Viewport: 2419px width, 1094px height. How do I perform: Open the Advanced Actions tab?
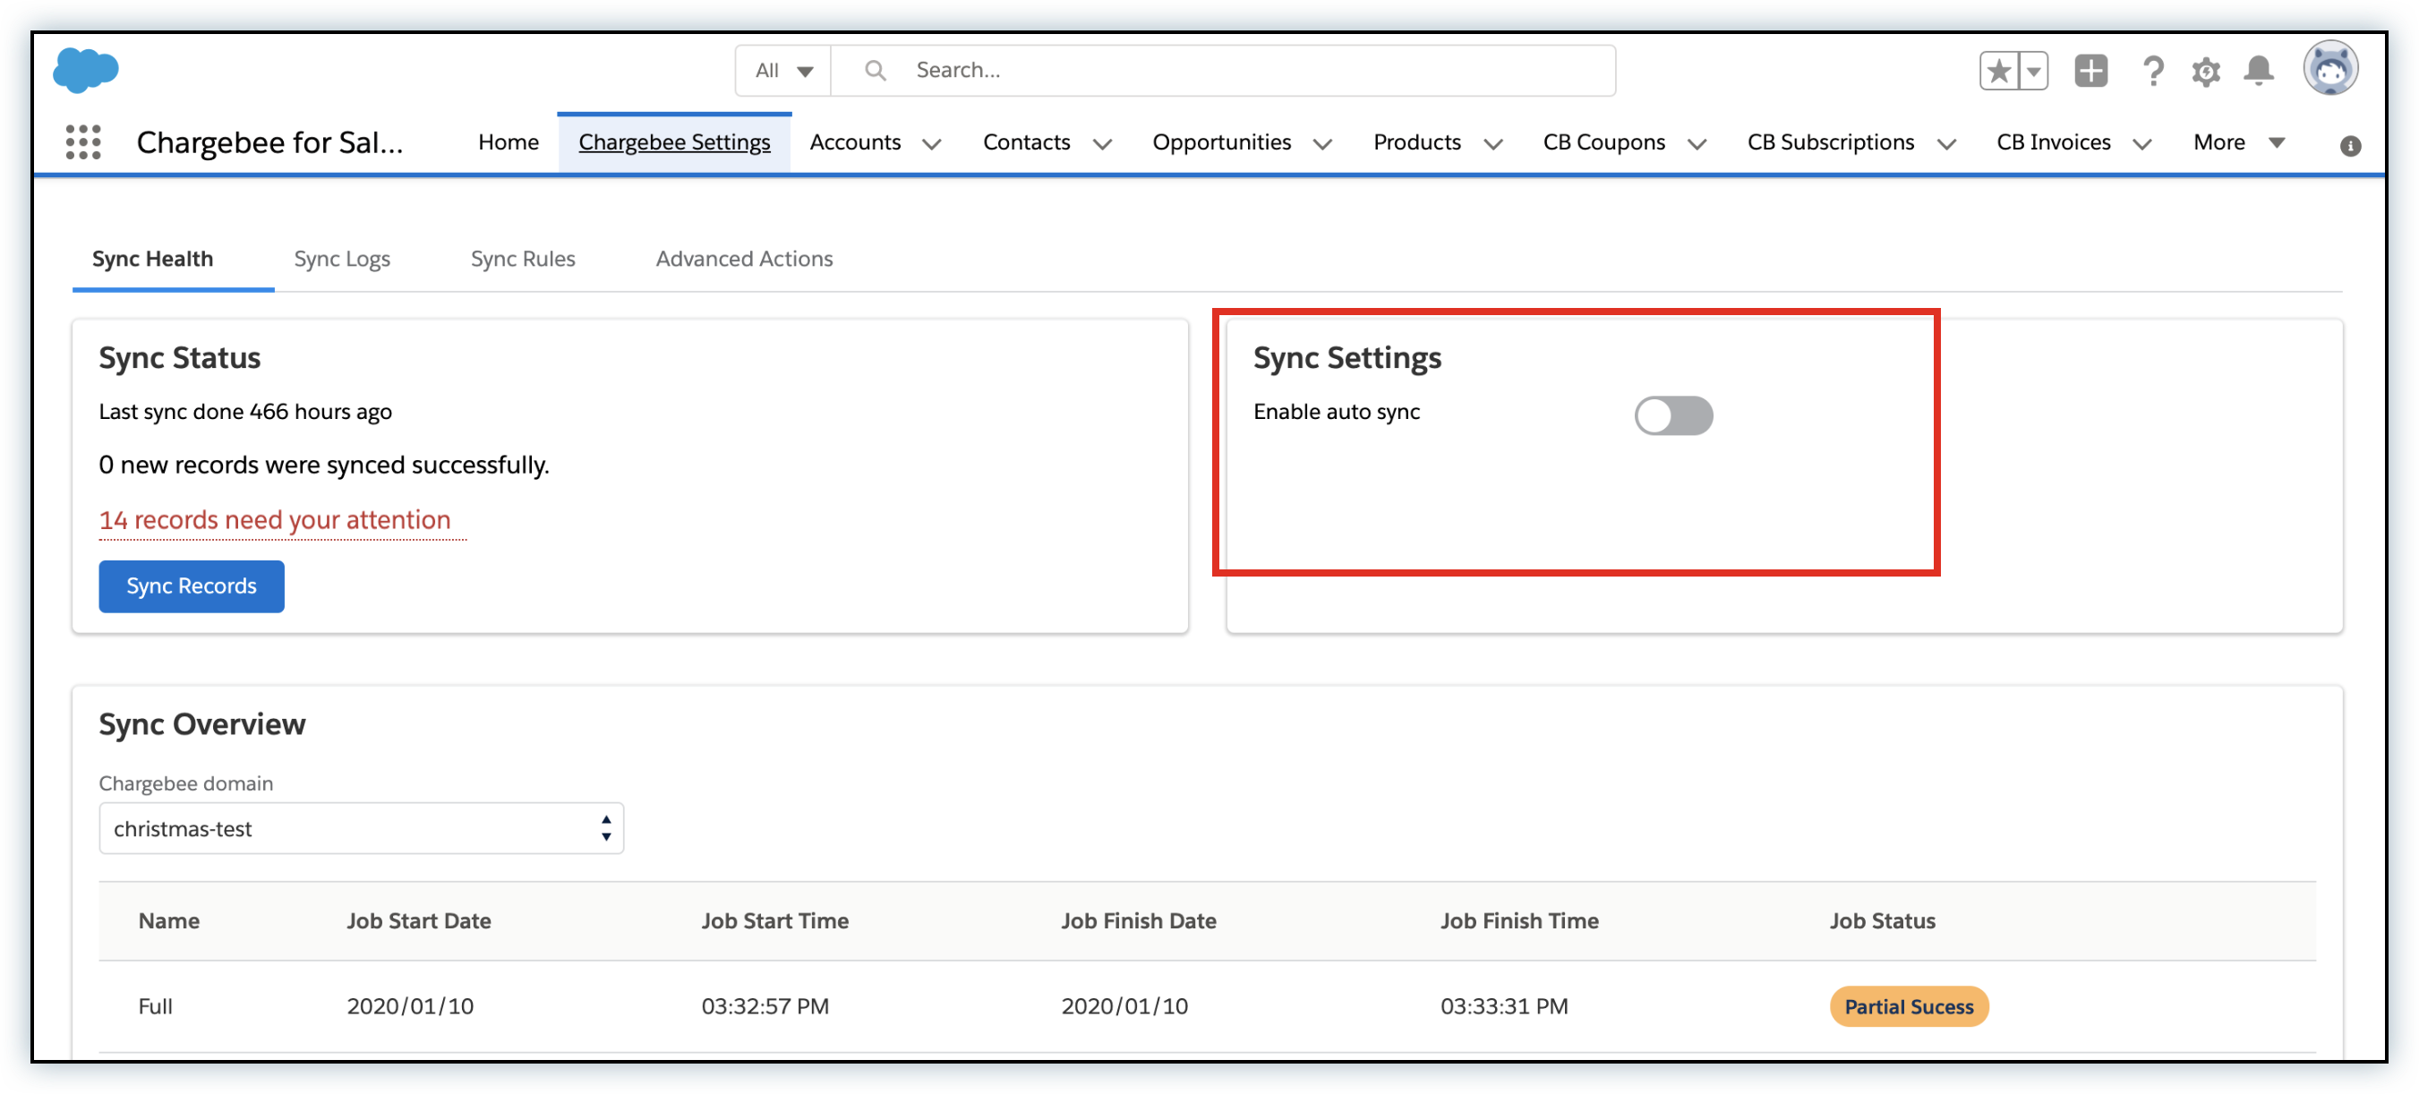click(x=744, y=258)
